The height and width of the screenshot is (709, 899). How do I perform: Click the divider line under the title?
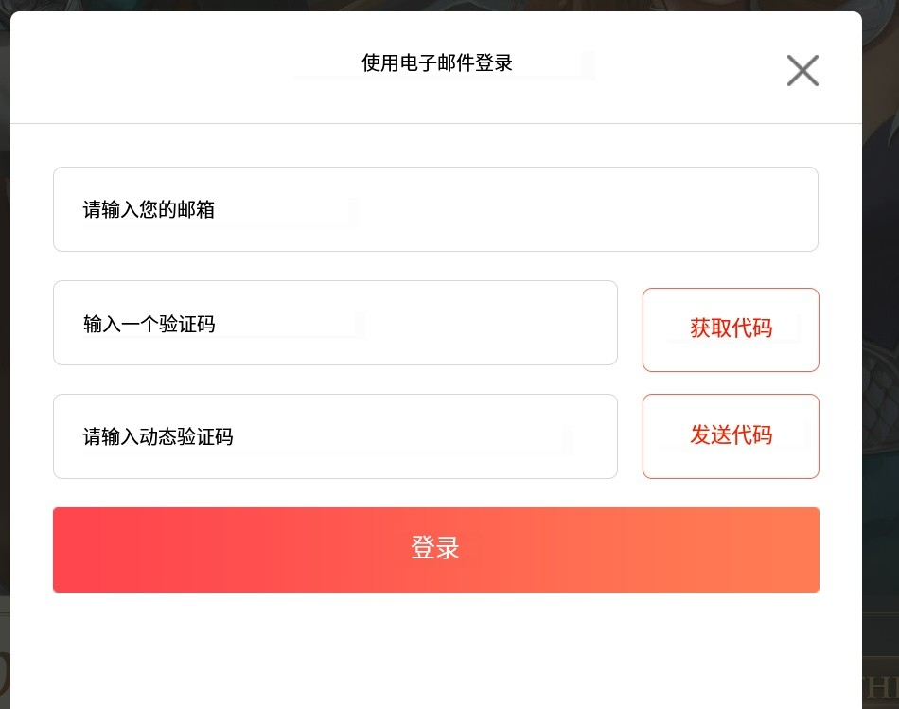(435, 123)
